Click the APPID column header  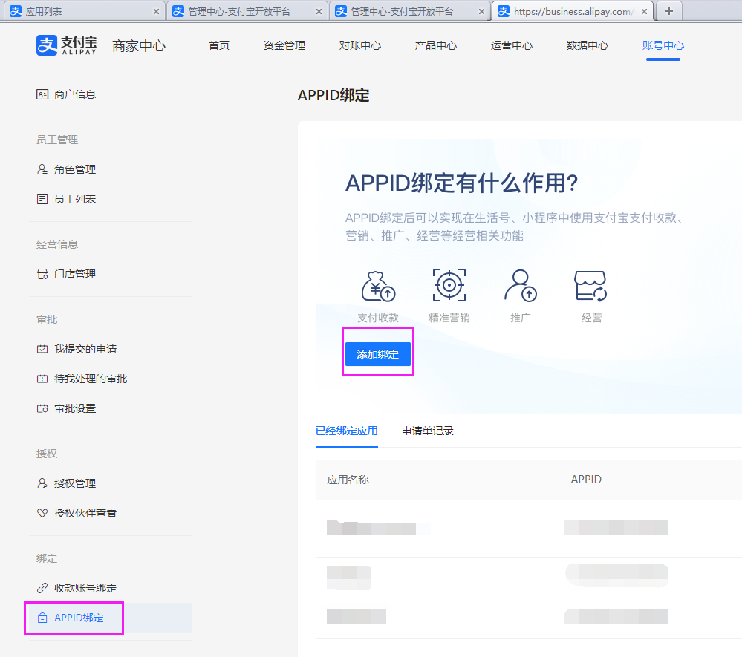pyautogui.click(x=586, y=480)
